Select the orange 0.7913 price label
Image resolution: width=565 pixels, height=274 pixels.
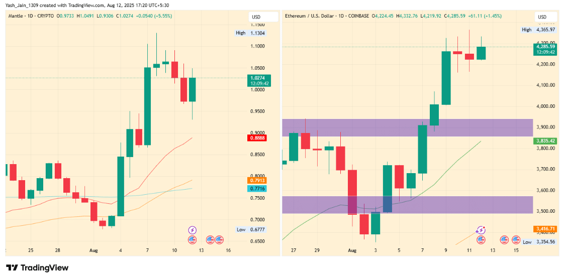pos(256,180)
